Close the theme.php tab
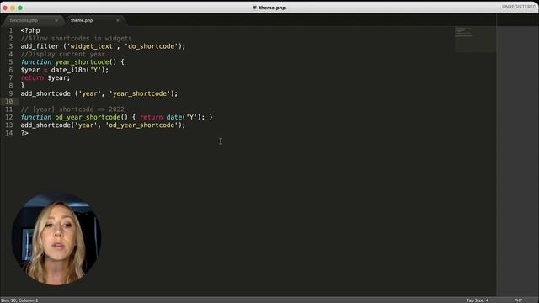This screenshot has width=539, height=303. point(118,20)
